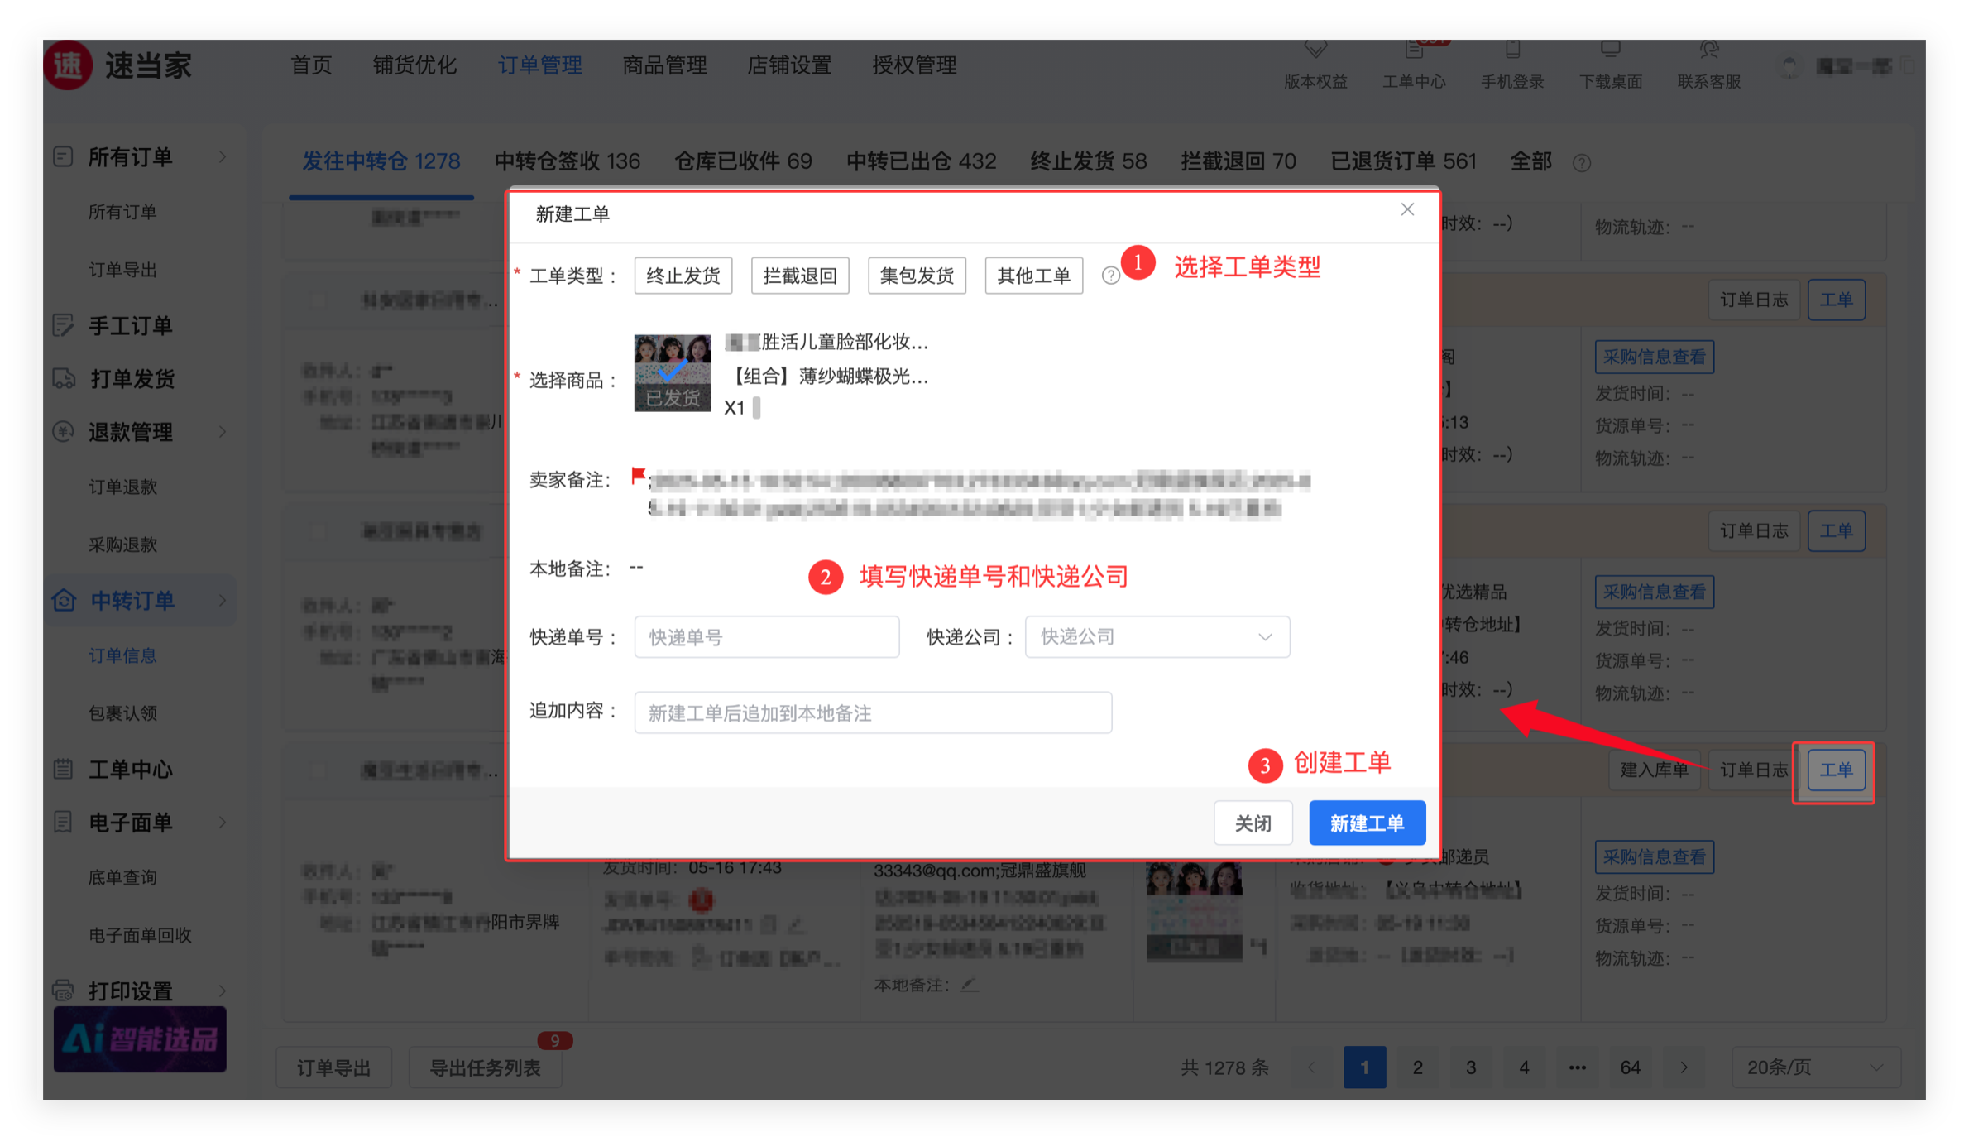Open 商品管理 in top menu
The image size is (1964, 1137).
(664, 65)
